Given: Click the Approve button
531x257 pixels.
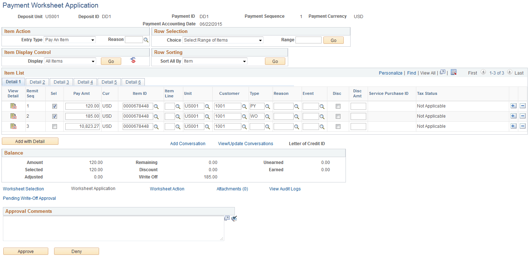Looking at the screenshot, I should coord(25,251).
